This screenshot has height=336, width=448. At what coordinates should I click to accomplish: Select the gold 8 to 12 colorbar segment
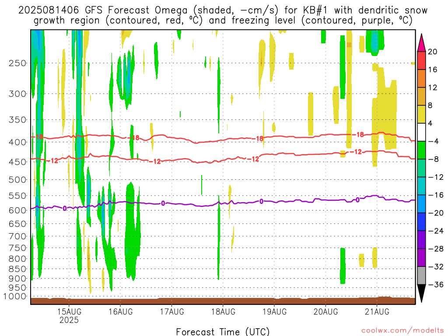[x=421, y=97]
